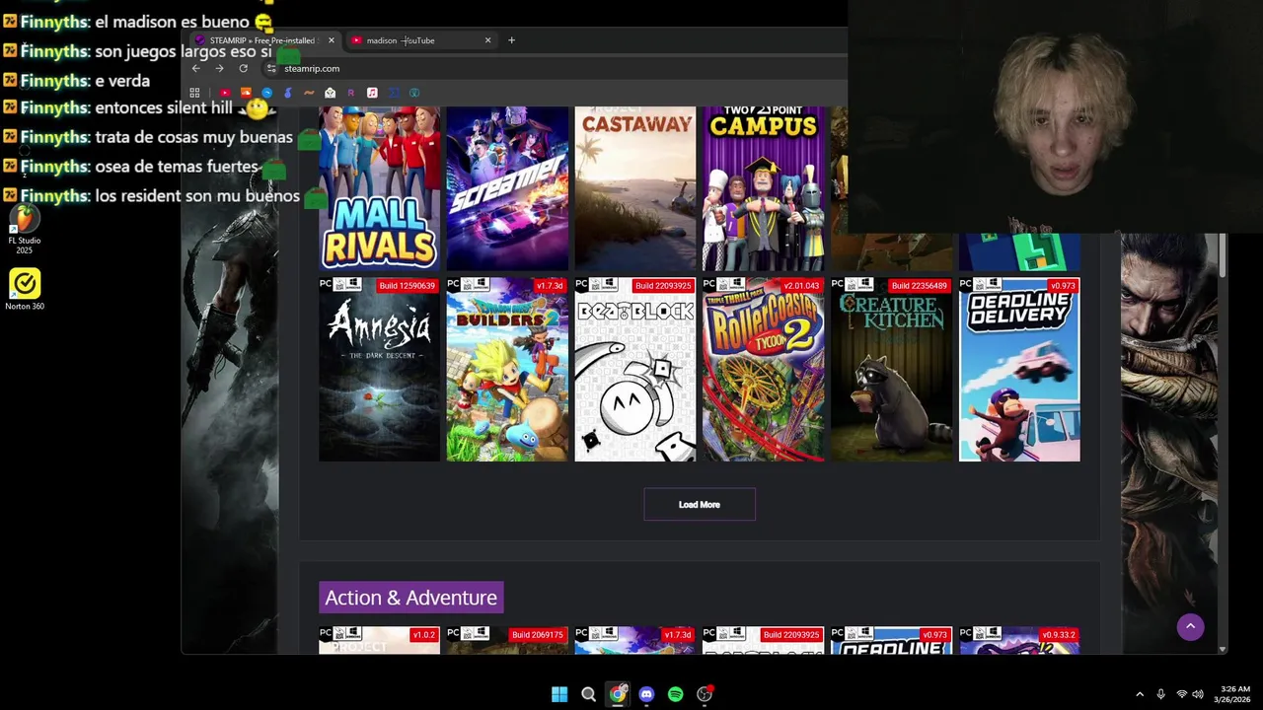Viewport: 1263px width, 710px height.
Task: Open the Amnesia The Dark Descent card
Action: 379,369
